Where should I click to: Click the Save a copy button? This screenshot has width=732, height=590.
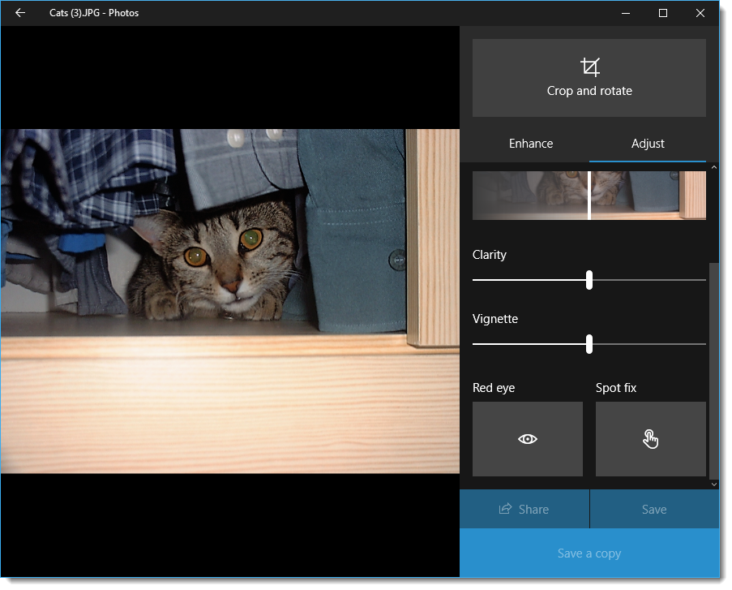[x=589, y=553]
